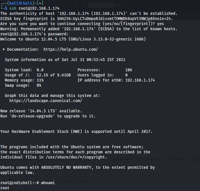Click the 'root' output on last line
Screen dimensions: 200x191
coord(5,188)
